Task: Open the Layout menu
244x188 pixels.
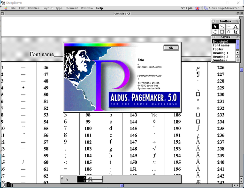Action: tap(47, 8)
